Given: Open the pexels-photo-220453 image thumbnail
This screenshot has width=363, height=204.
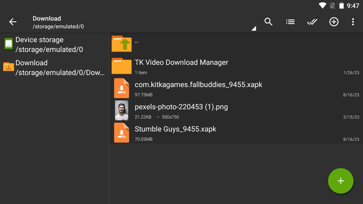Looking at the screenshot, I should tap(121, 111).
